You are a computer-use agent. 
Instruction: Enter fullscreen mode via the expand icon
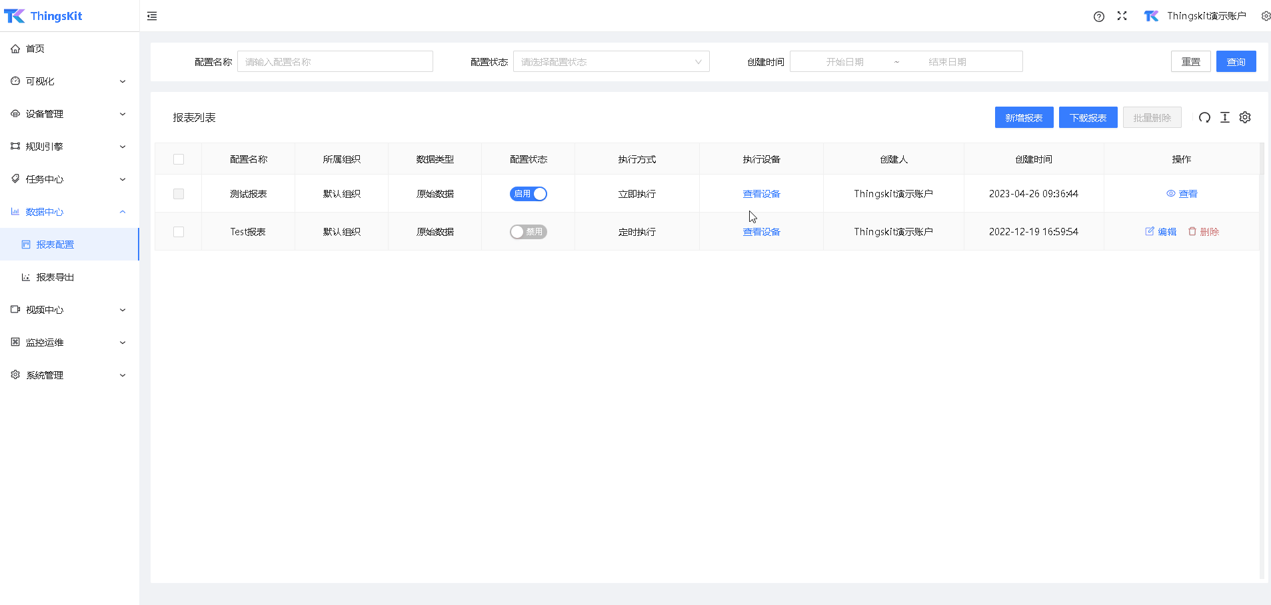1122,16
